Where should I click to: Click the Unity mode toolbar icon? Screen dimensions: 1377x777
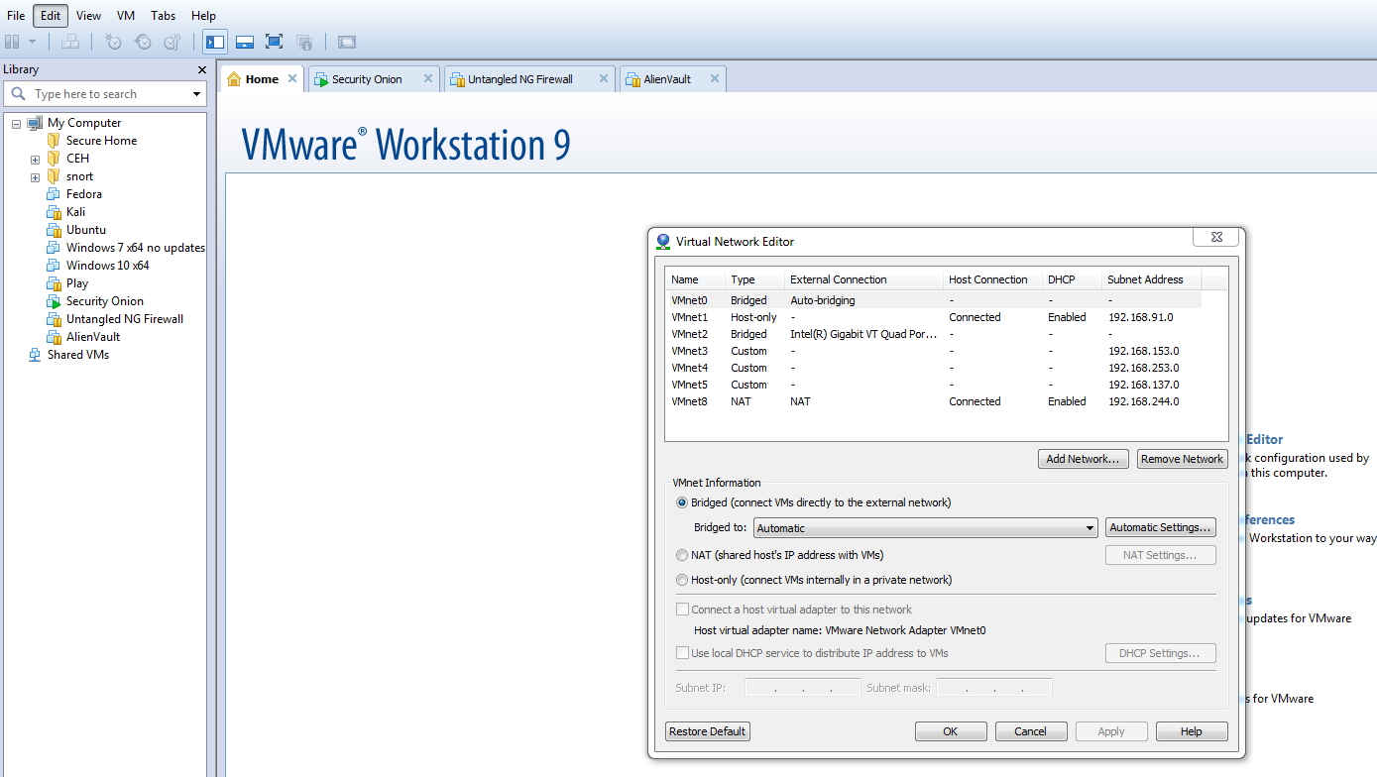pos(304,42)
